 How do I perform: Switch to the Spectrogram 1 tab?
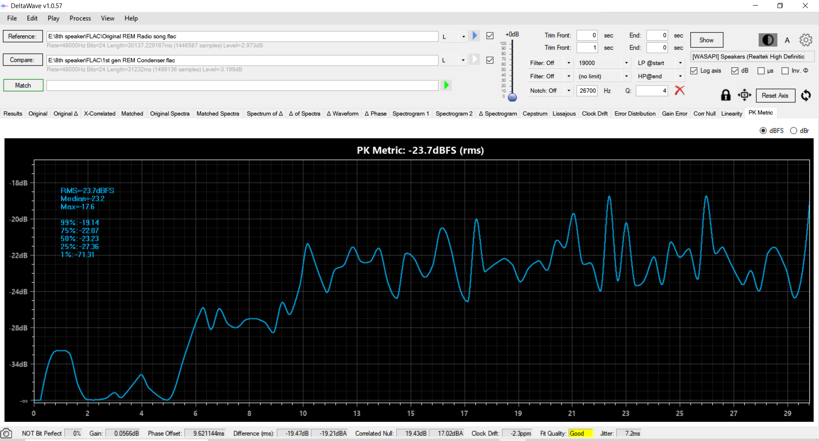coord(411,113)
